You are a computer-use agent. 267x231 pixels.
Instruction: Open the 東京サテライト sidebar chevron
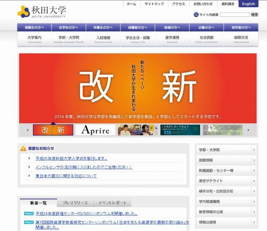point(254,181)
